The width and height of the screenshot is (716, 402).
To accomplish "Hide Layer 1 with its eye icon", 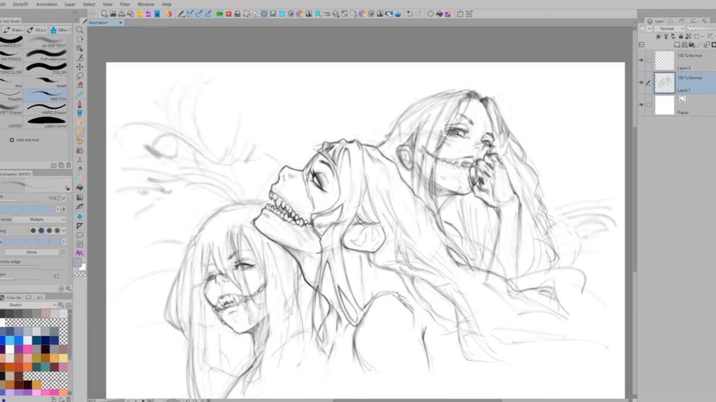I will click(x=641, y=83).
